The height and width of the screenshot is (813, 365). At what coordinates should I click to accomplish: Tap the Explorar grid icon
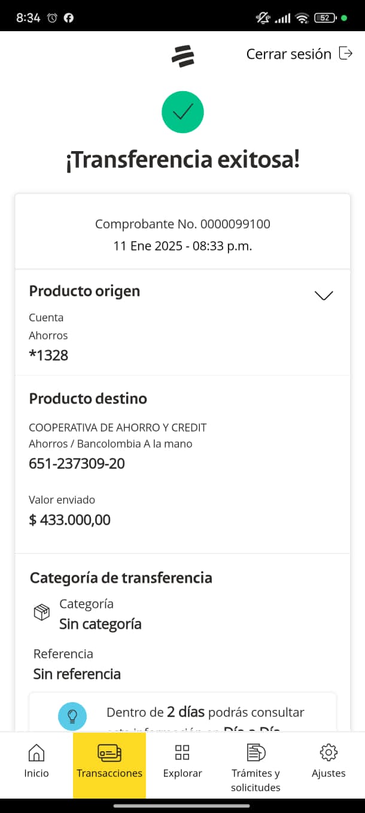[x=182, y=752]
